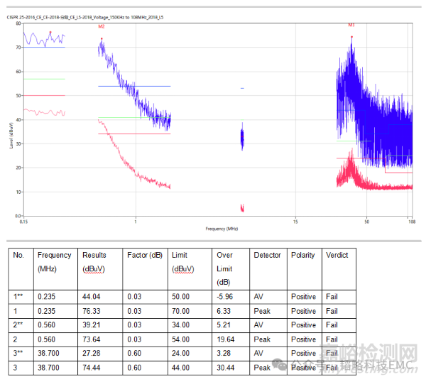Select the Verdict column header
This screenshot has width=426, height=382.
click(x=337, y=255)
